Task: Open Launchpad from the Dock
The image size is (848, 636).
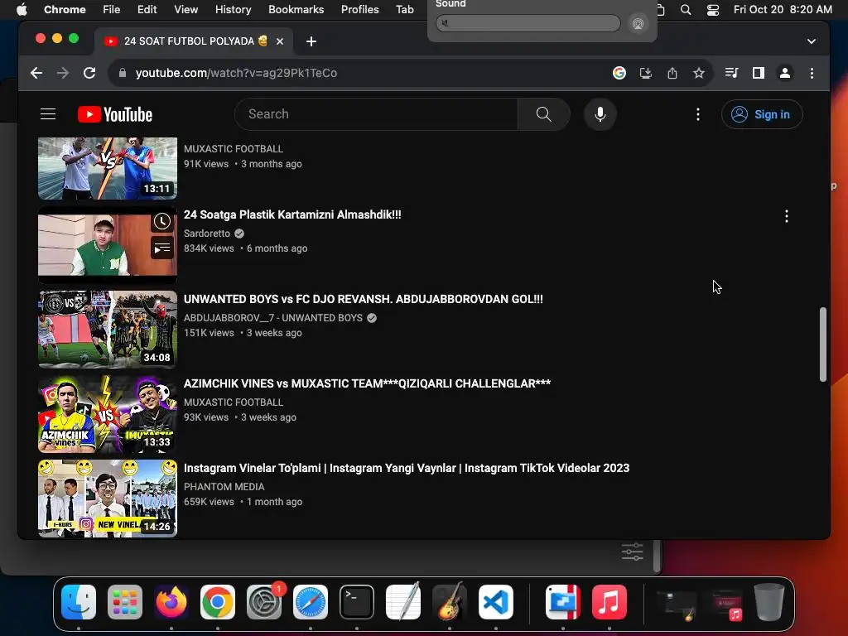Action: coord(125,601)
